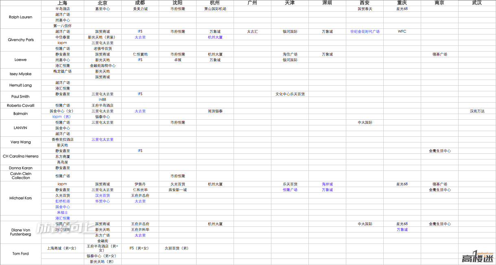The width and height of the screenshot is (496, 265).
Task: Select the Paul Smith brand label
Action: tap(20, 97)
